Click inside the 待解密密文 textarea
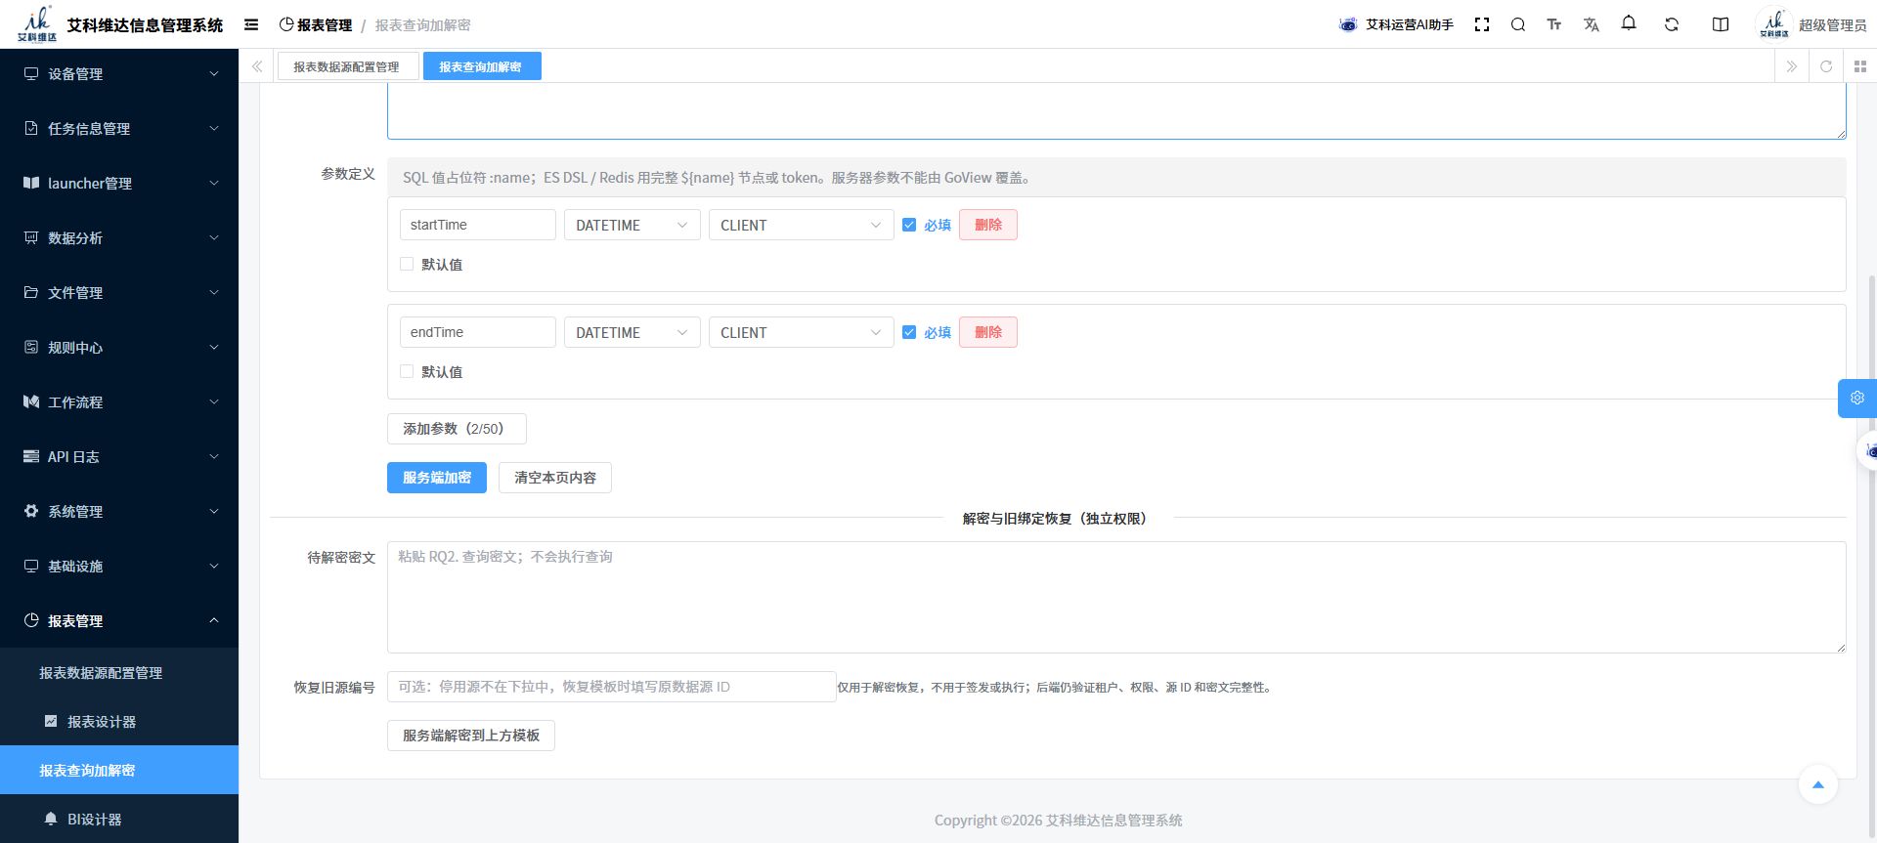Image resolution: width=1877 pixels, height=843 pixels. (x=1116, y=597)
